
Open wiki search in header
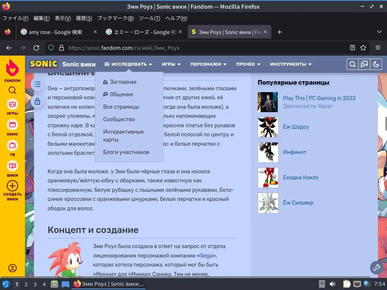pos(353,64)
